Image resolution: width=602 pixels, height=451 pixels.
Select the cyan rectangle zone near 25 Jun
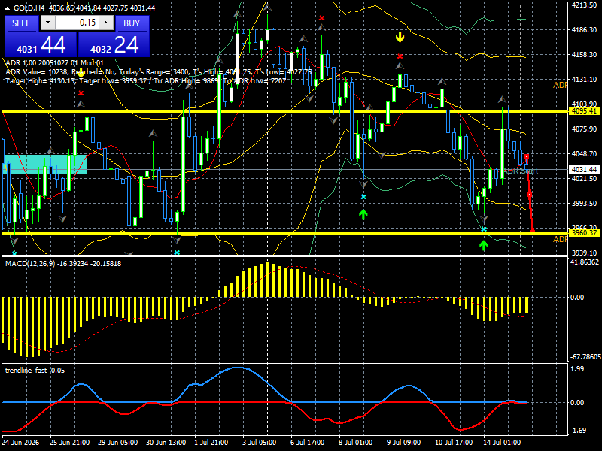[x=45, y=165]
